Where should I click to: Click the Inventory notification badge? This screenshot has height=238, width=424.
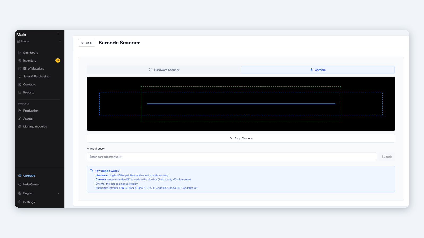[58, 61]
